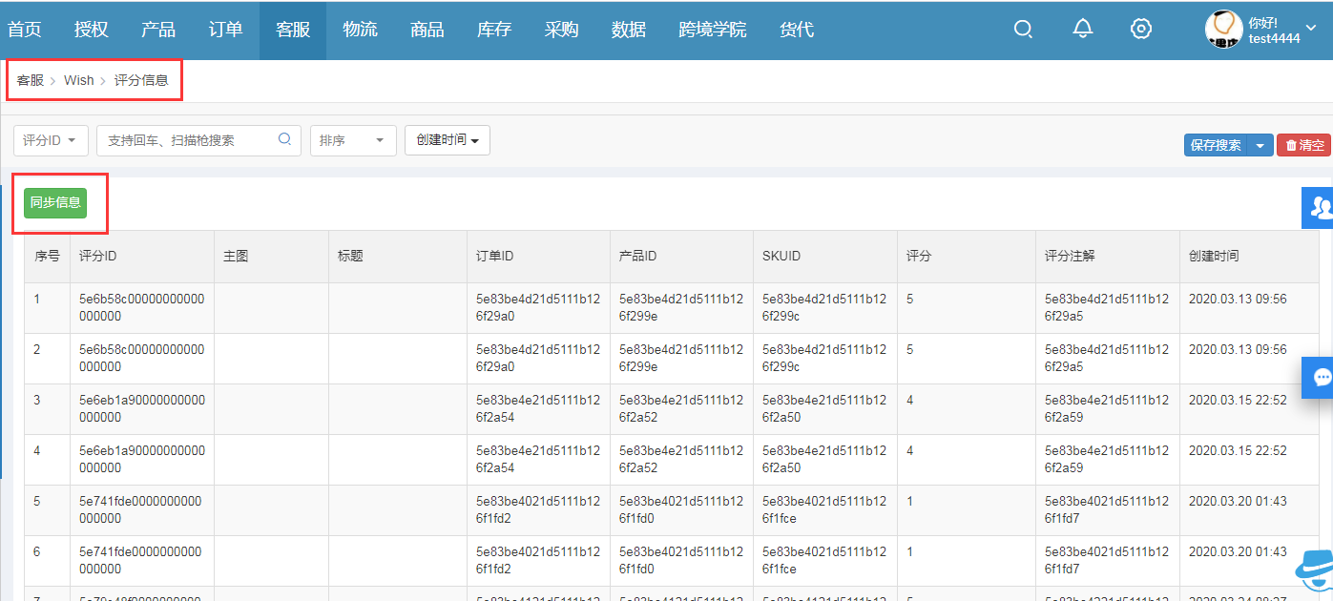Image resolution: width=1333 pixels, height=601 pixels.
Task: Open the blue contacts icon on right edge
Action: [1321, 207]
